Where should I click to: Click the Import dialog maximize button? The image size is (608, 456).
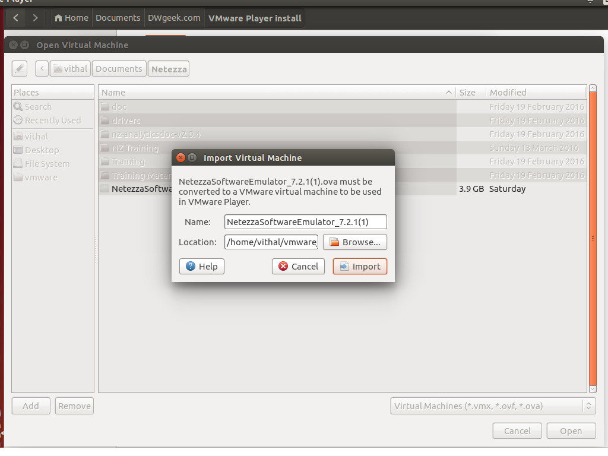[192, 157]
